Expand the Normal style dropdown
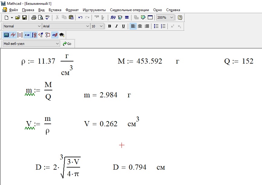The width and height of the screenshot is (262, 185). [x=39, y=26]
